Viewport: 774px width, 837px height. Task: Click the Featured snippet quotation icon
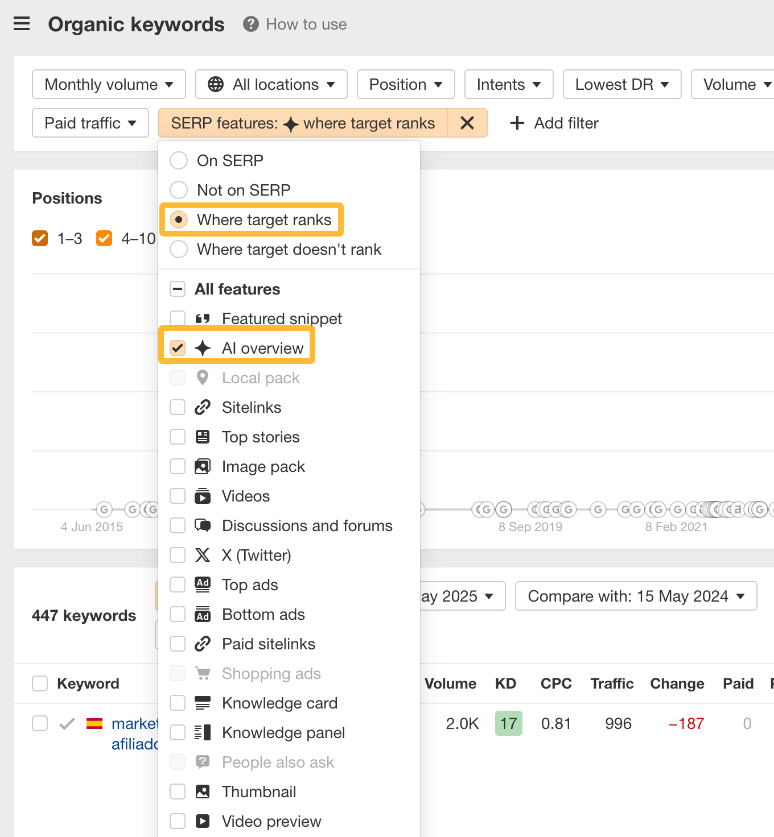coord(203,318)
